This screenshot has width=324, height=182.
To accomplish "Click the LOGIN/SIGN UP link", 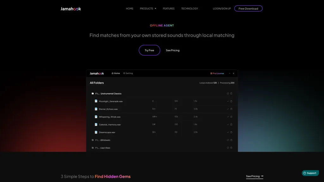I will 222,9.
